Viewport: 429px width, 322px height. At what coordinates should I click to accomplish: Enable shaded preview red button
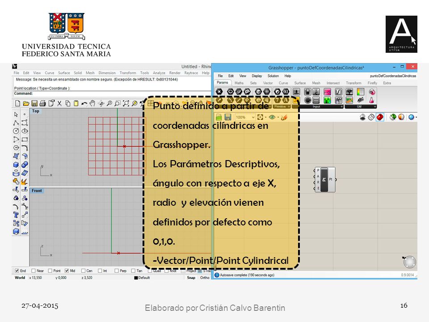(380, 117)
